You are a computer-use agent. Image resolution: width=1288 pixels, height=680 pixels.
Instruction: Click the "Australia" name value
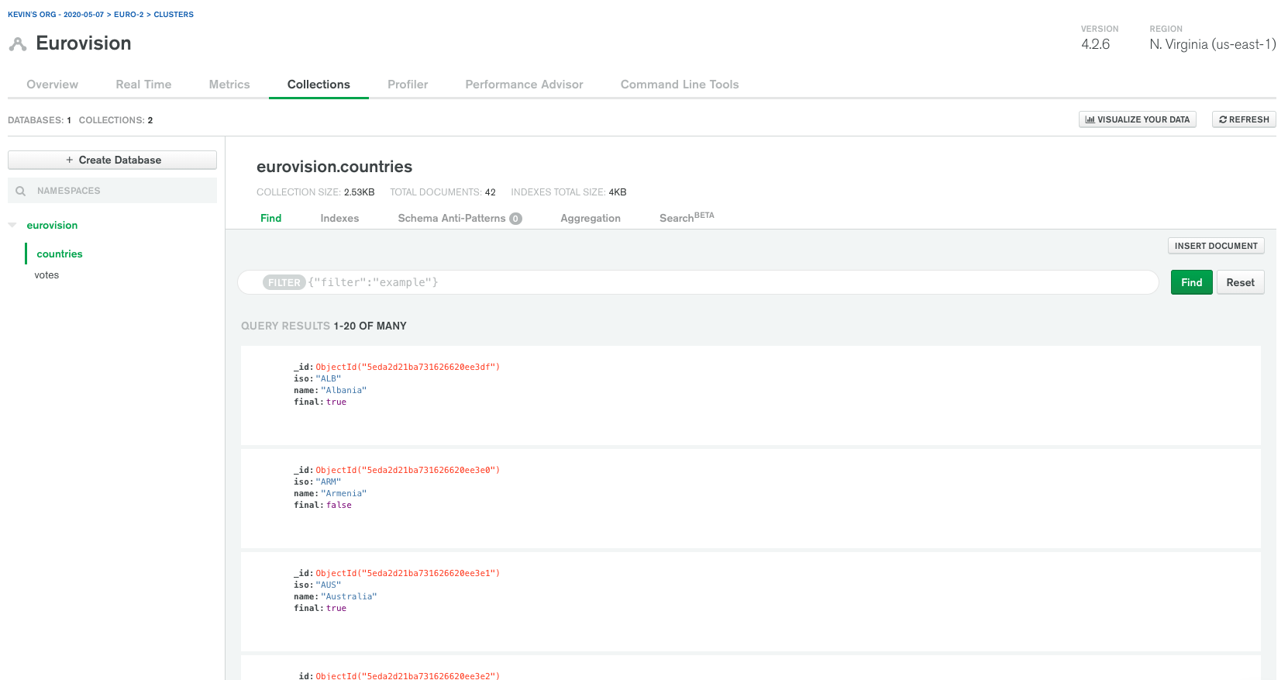(349, 597)
